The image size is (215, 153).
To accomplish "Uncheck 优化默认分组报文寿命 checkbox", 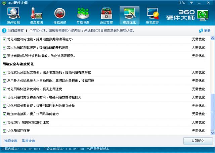I will (x=4, y=72).
